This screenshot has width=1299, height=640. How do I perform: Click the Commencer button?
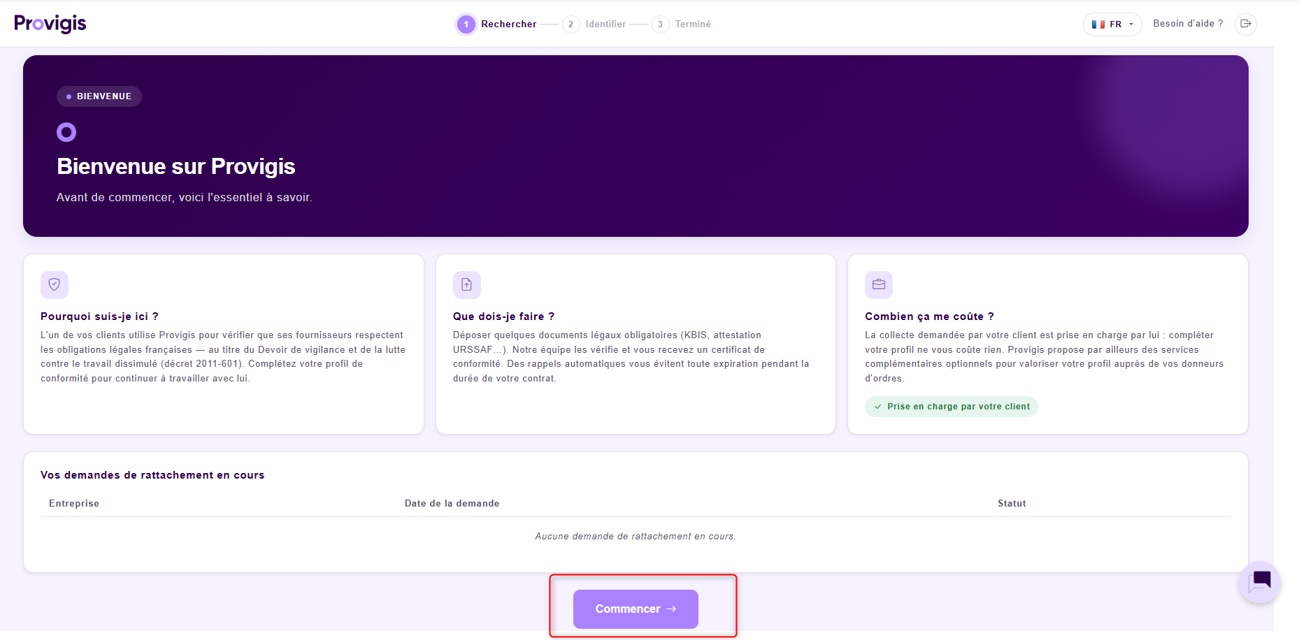click(636, 609)
